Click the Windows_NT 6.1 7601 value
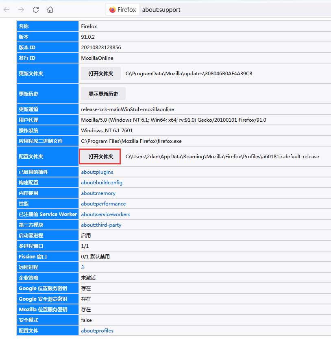 tap(107, 131)
